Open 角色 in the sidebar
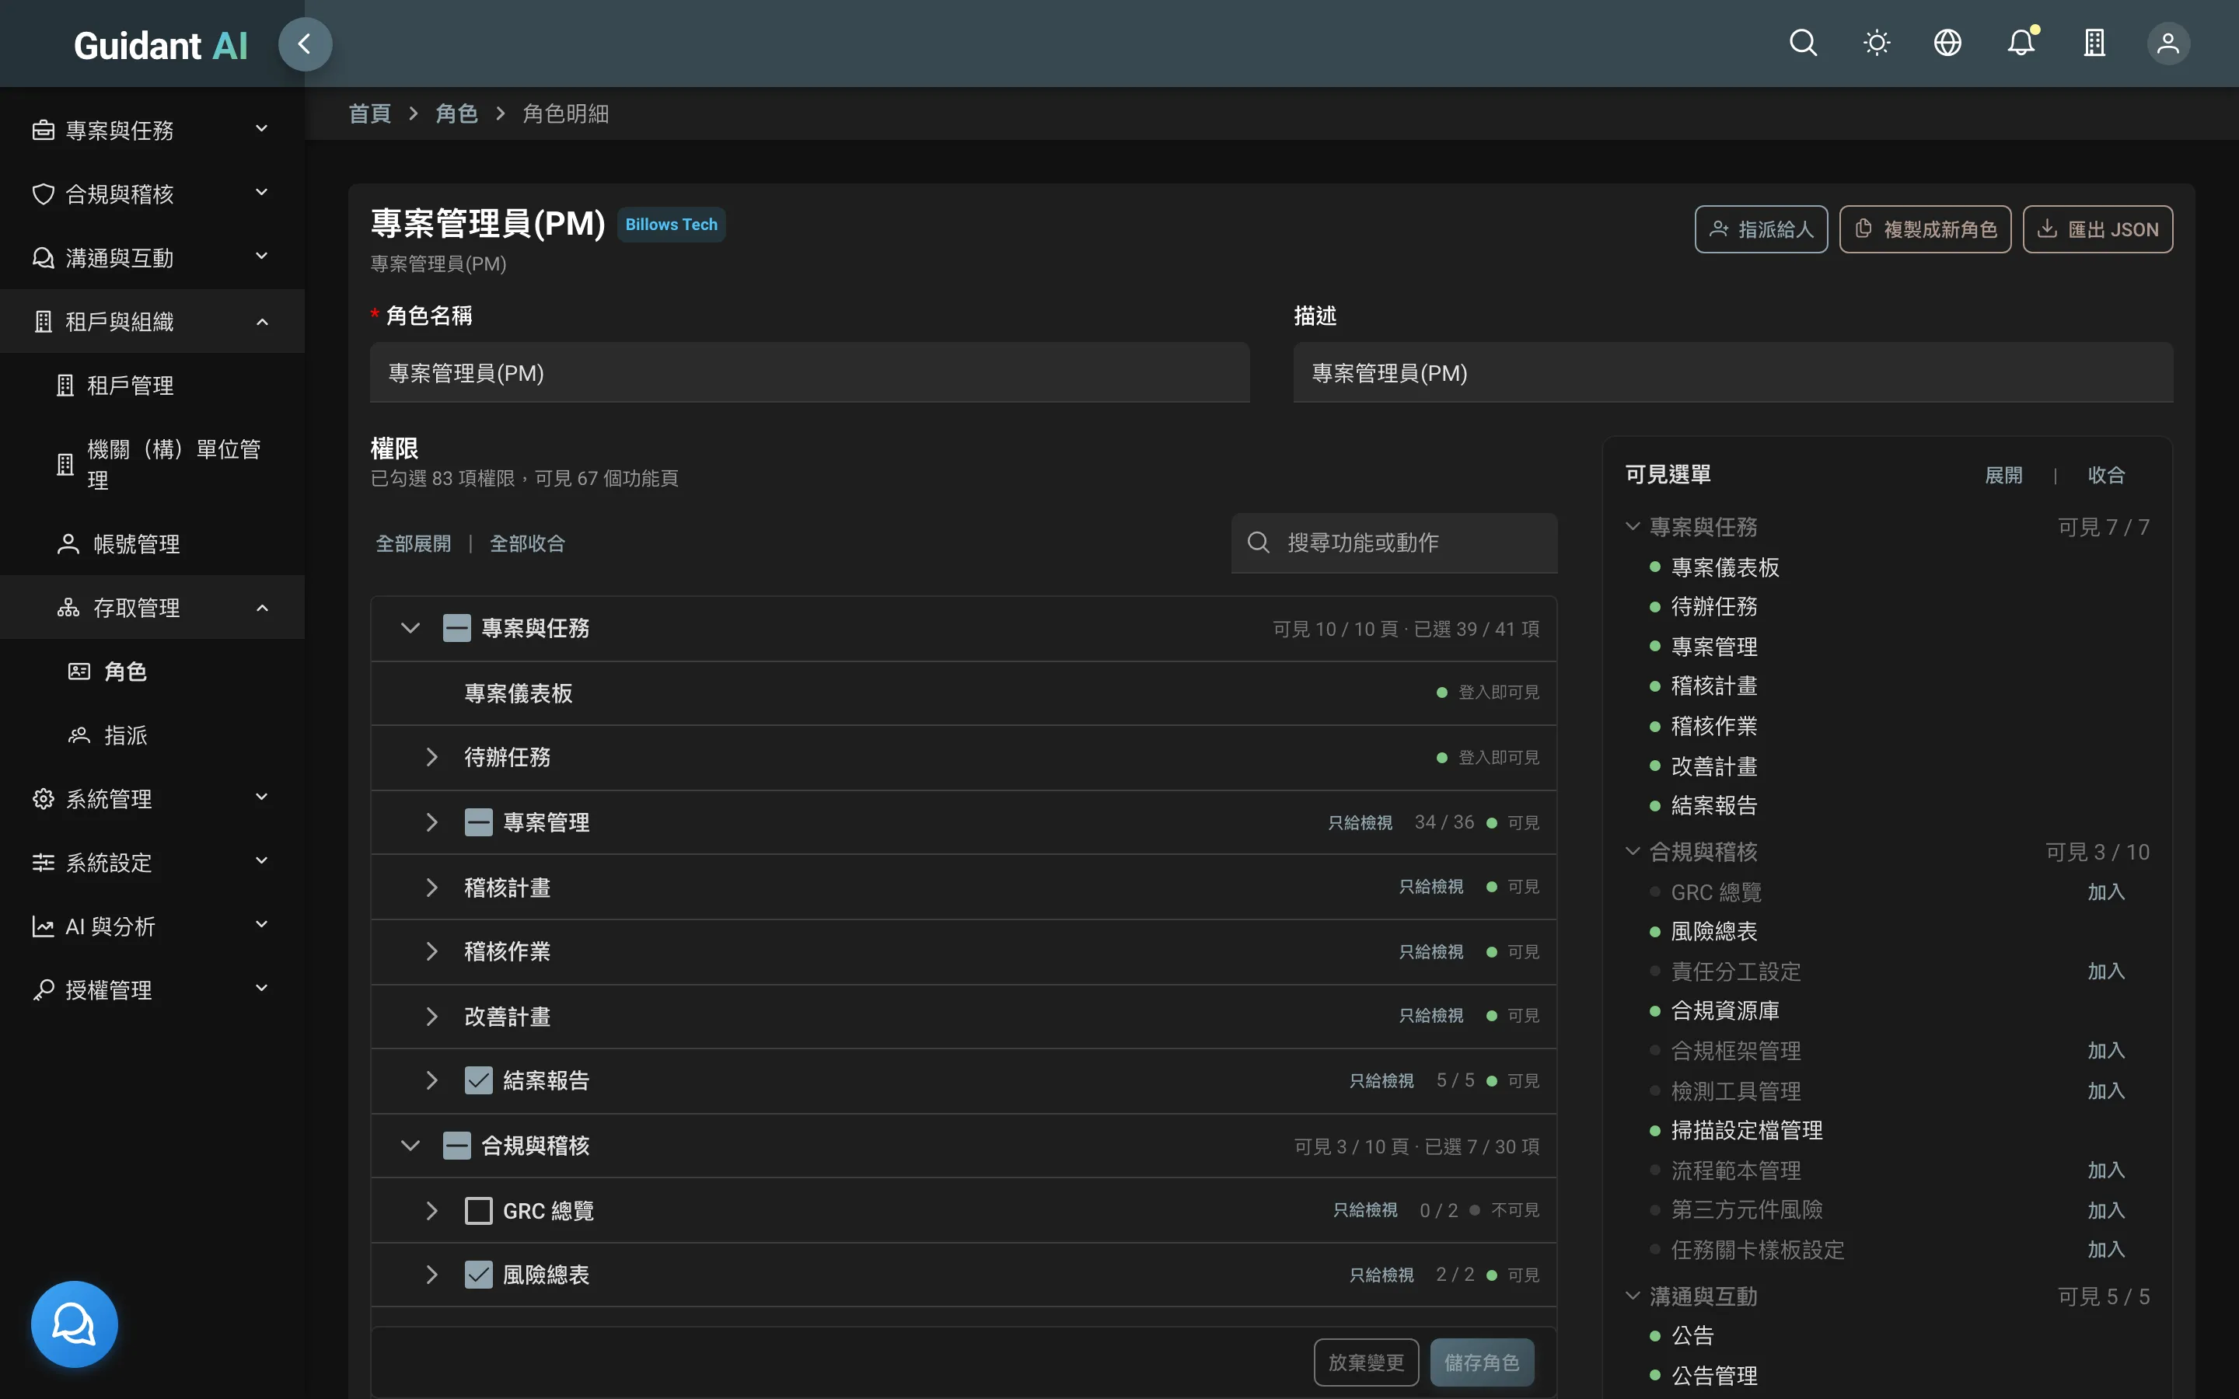Screen dimensions: 2239x1399 point(152,672)
